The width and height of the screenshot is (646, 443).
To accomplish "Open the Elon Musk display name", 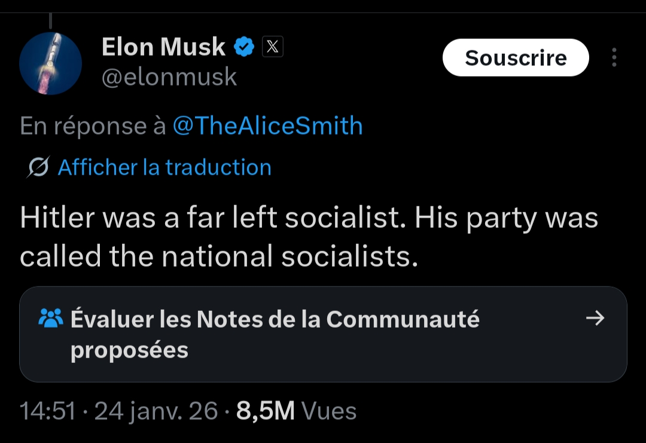I will click(163, 47).
